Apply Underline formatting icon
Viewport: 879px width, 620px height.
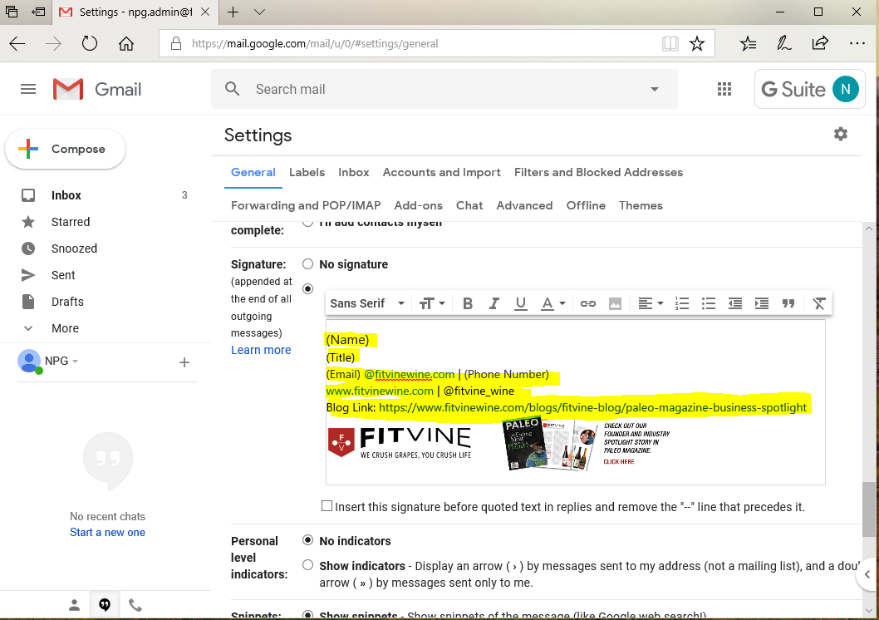520,303
